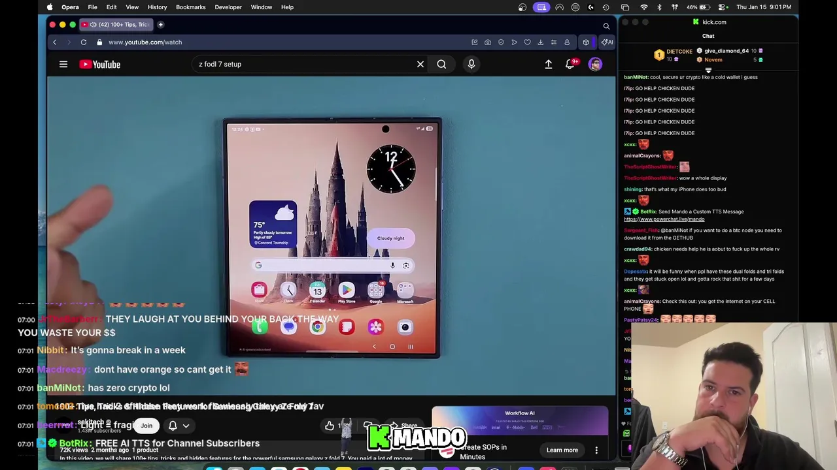
Task: Open the address bar edit-note icon
Action: pyautogui.click(x=475, y=42)
